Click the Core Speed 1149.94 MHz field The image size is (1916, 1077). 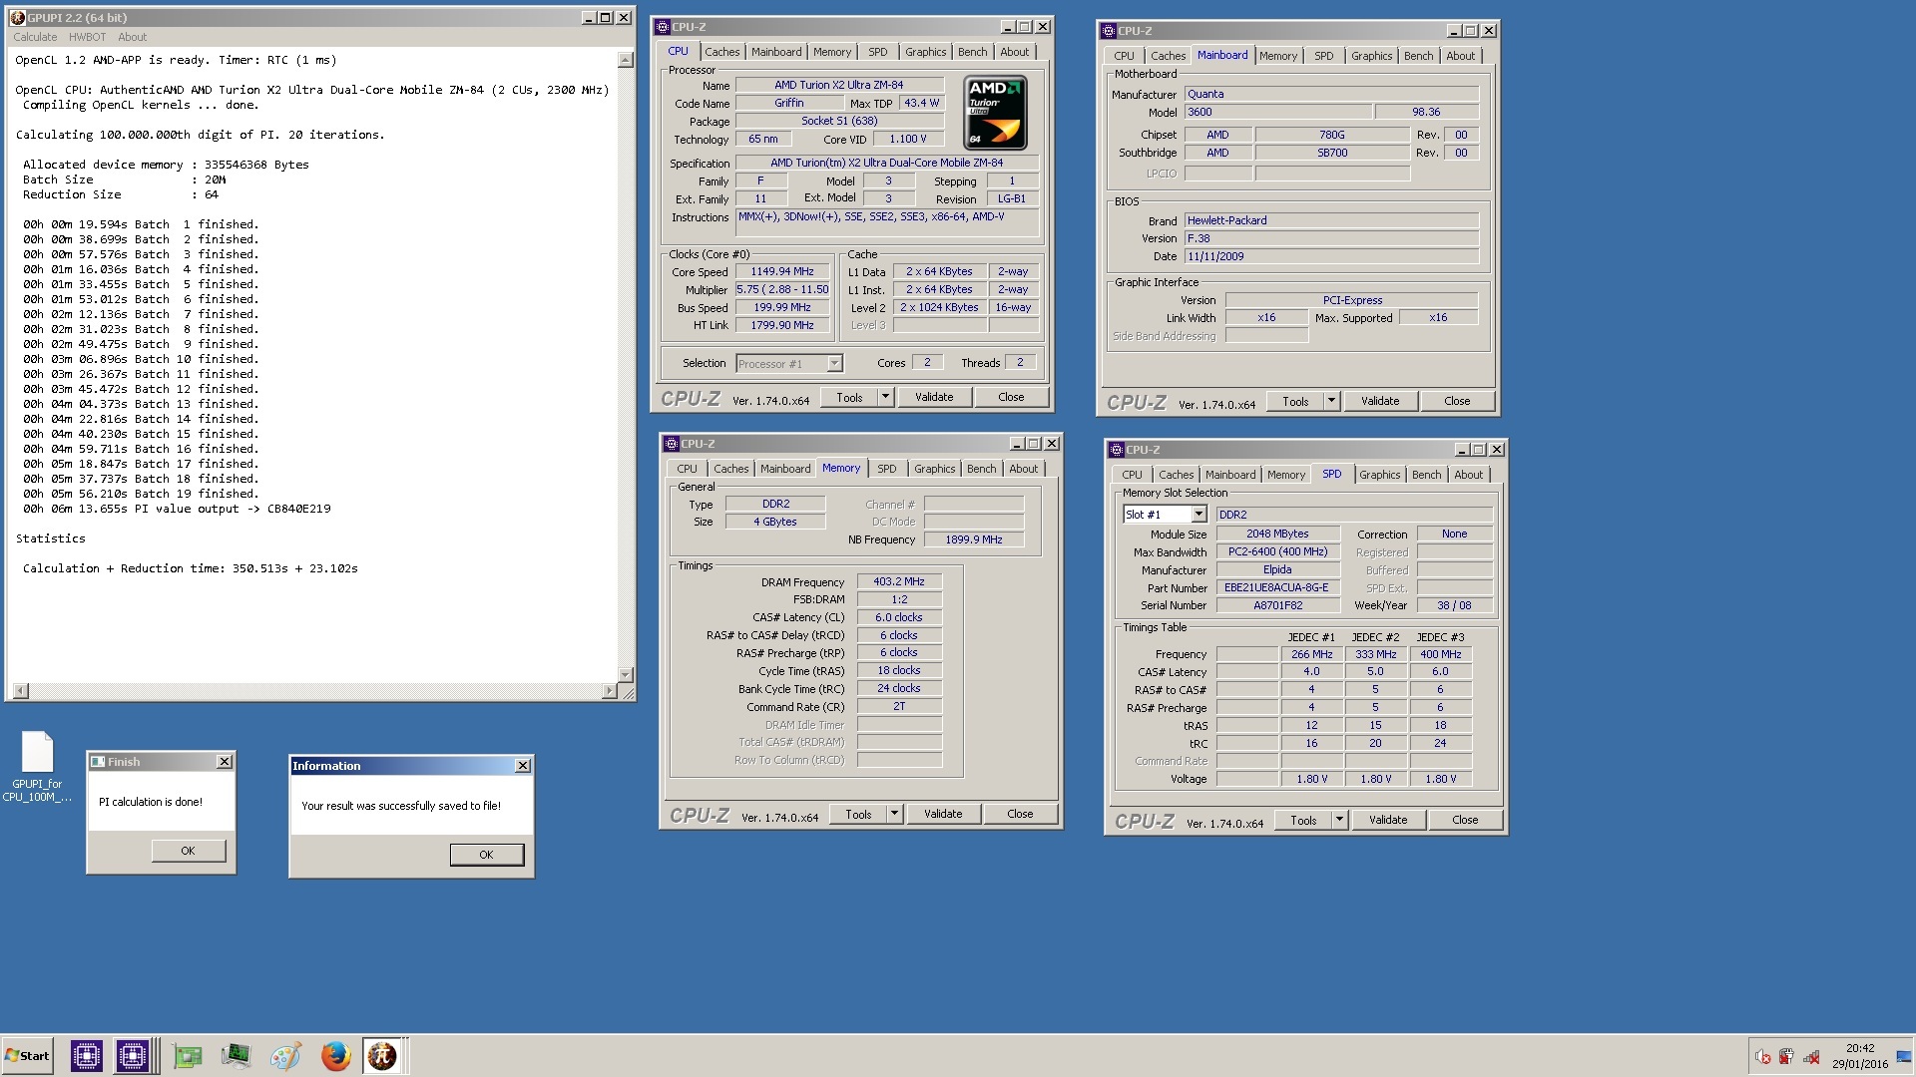pyautogui.click(x=782, y=271)
